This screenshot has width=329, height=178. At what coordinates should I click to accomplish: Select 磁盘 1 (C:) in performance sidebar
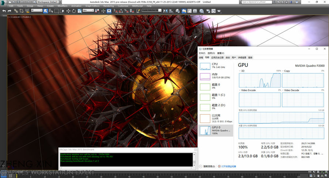216,97
